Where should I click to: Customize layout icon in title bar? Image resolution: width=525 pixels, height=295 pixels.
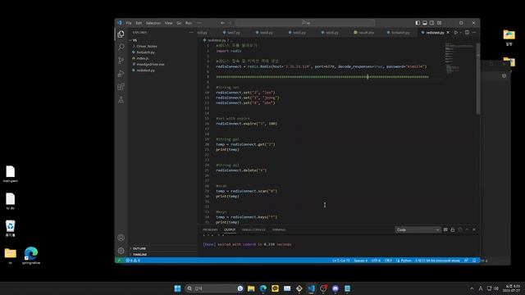pos(440,23)
